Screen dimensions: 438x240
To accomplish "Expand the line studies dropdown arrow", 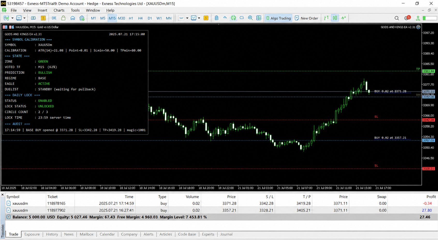I will pos(187,18).
